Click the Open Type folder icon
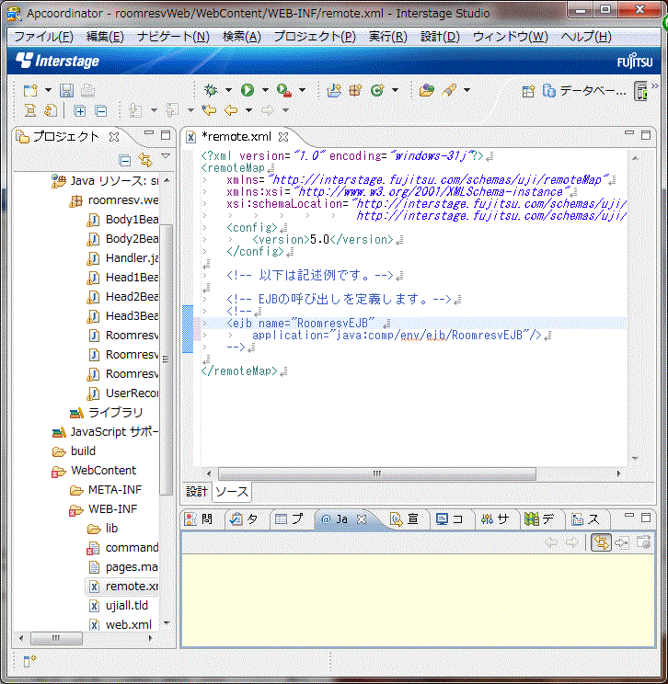 pyautogui.click(x=427, y=90)
